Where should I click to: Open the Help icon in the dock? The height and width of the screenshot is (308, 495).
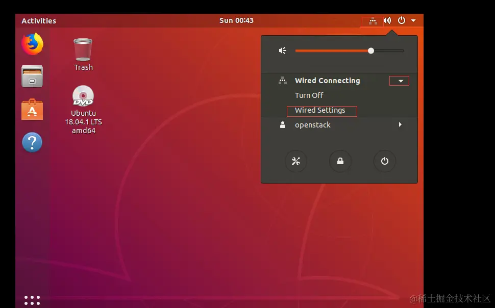click(32, 142)
